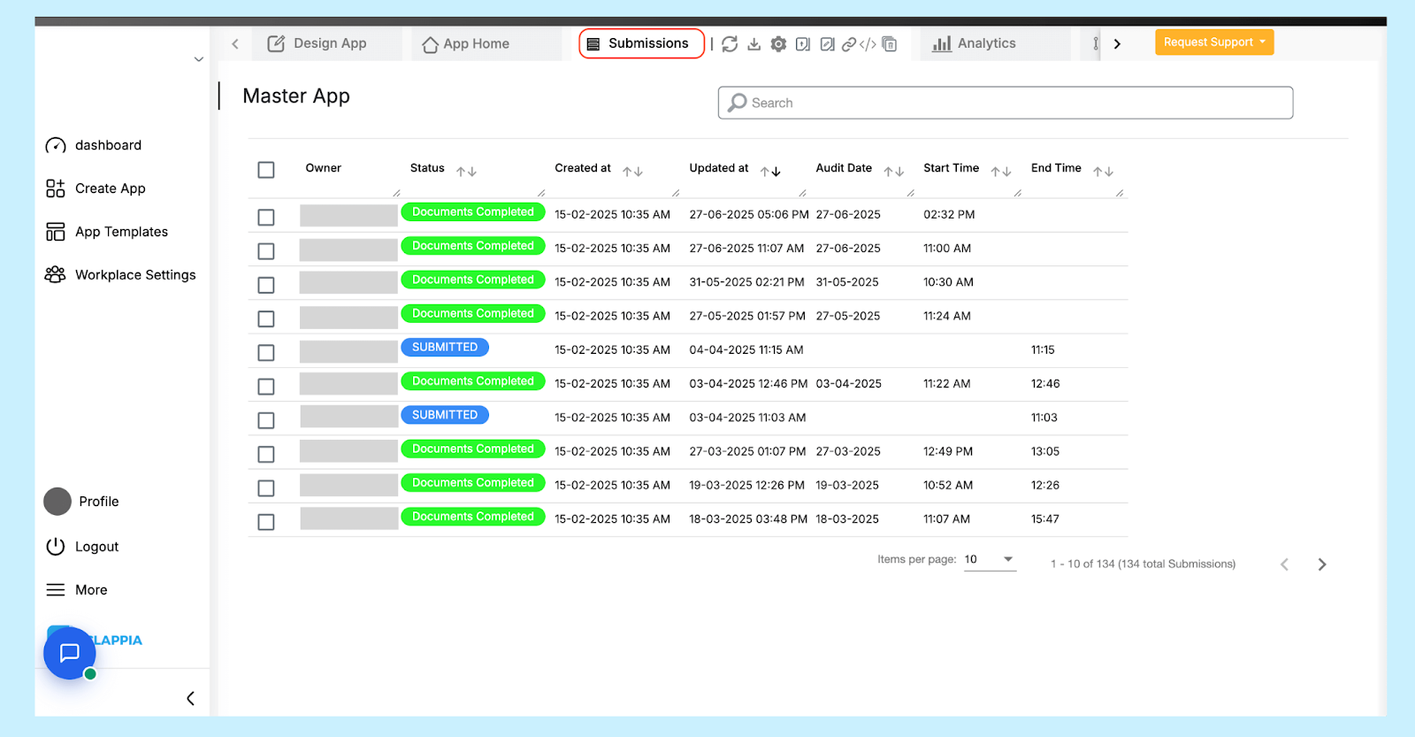
Task: Click the Owner column header
Action: coord(324,168)
